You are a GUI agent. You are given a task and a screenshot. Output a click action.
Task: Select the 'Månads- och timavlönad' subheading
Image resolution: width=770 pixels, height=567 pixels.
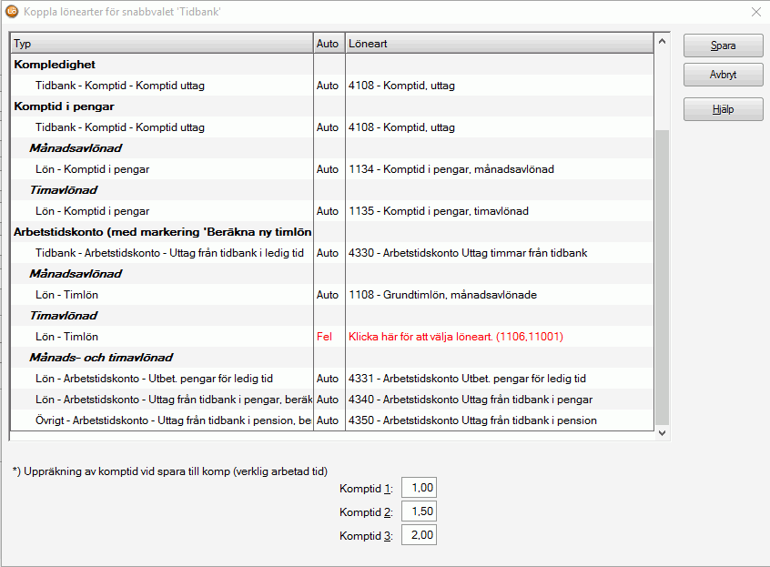(x=101, y=358)
